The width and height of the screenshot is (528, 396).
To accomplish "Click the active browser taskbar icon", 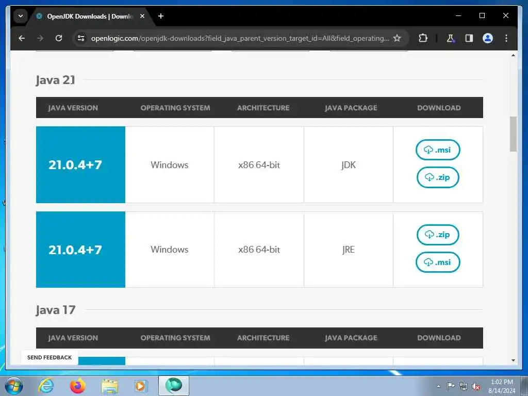I will (x=174, y=386).
